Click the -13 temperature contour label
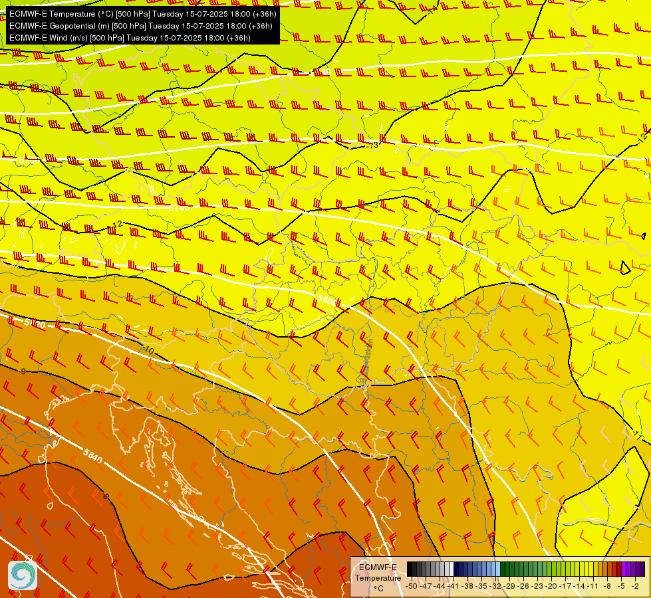 tap(373, 145)
